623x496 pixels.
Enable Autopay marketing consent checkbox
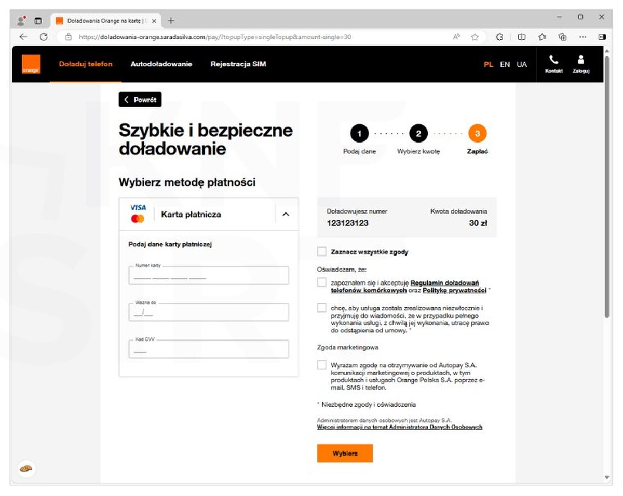(x=322, y=365)
